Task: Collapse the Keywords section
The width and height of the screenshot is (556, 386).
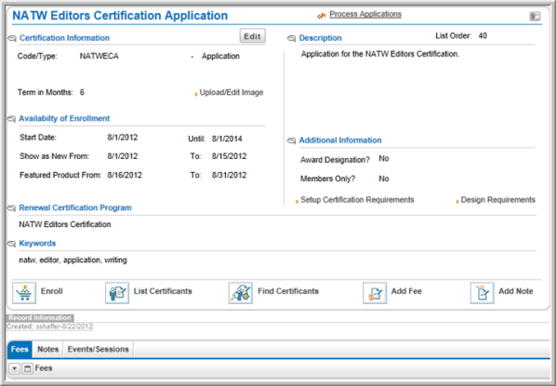Action: pos(11,244)
